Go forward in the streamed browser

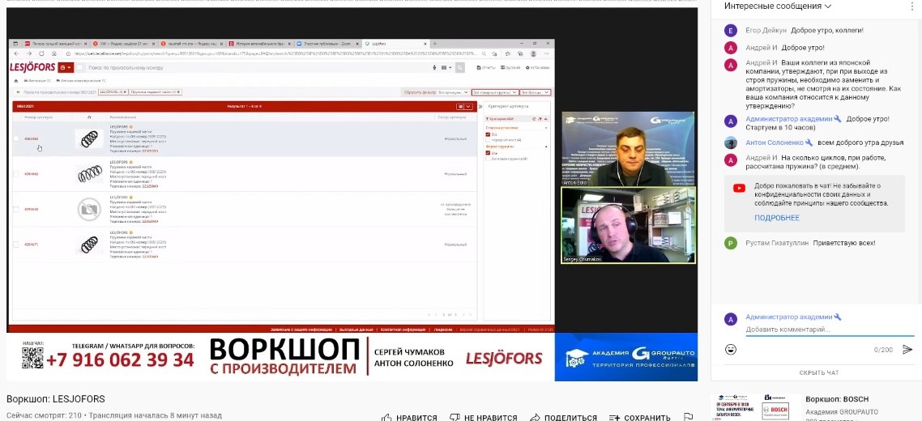tap(28, 53)
